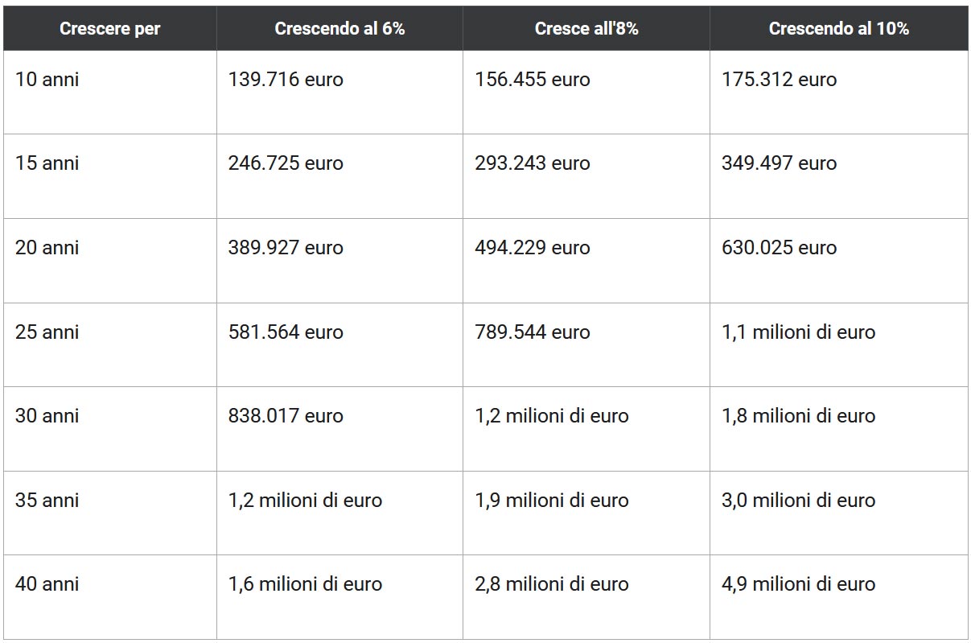Select the "15 anni" row label

(47, 163)
